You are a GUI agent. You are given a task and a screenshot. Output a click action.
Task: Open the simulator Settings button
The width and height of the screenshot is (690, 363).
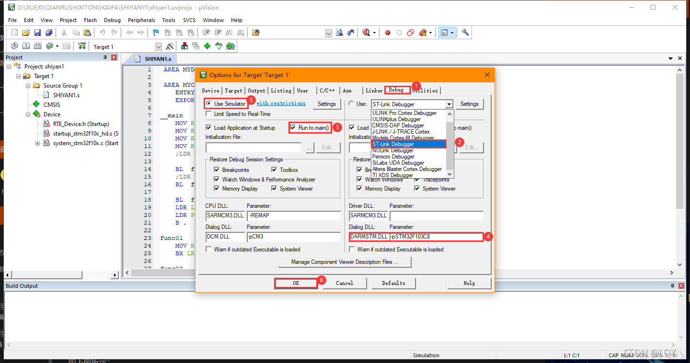click(x=327, y=104)
